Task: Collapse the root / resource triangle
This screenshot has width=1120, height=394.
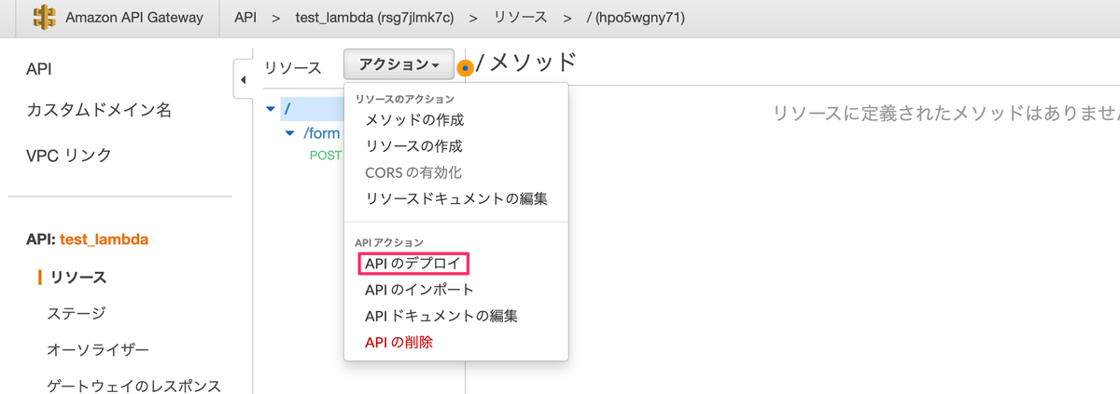Action: 271,109
